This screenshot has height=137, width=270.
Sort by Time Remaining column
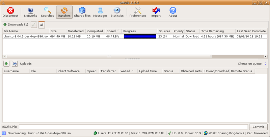pyautogui.click(x=218, y=31)
